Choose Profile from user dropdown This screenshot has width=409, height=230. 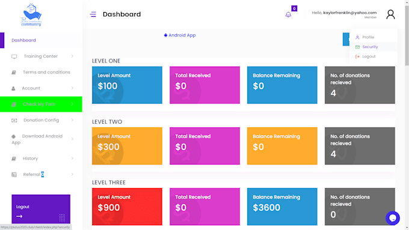(x=374, y=37)
